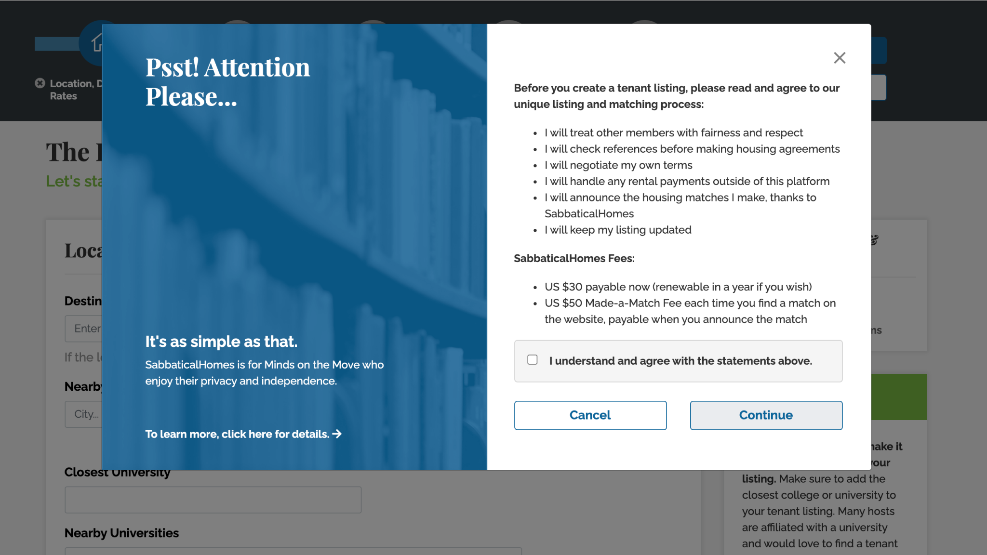Click the arrow icon after 'for details'
Screen dimensions: 987x555
coord(337,434)
